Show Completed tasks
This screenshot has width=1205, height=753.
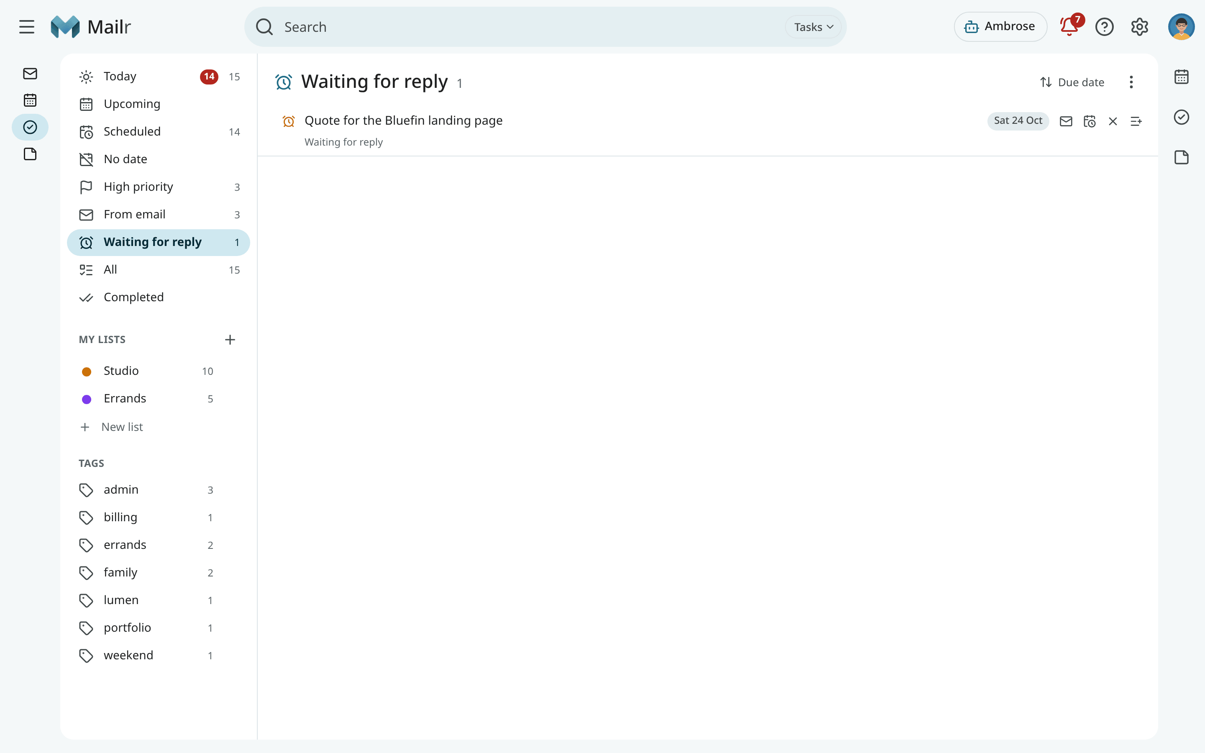click(x=158, y=297)
